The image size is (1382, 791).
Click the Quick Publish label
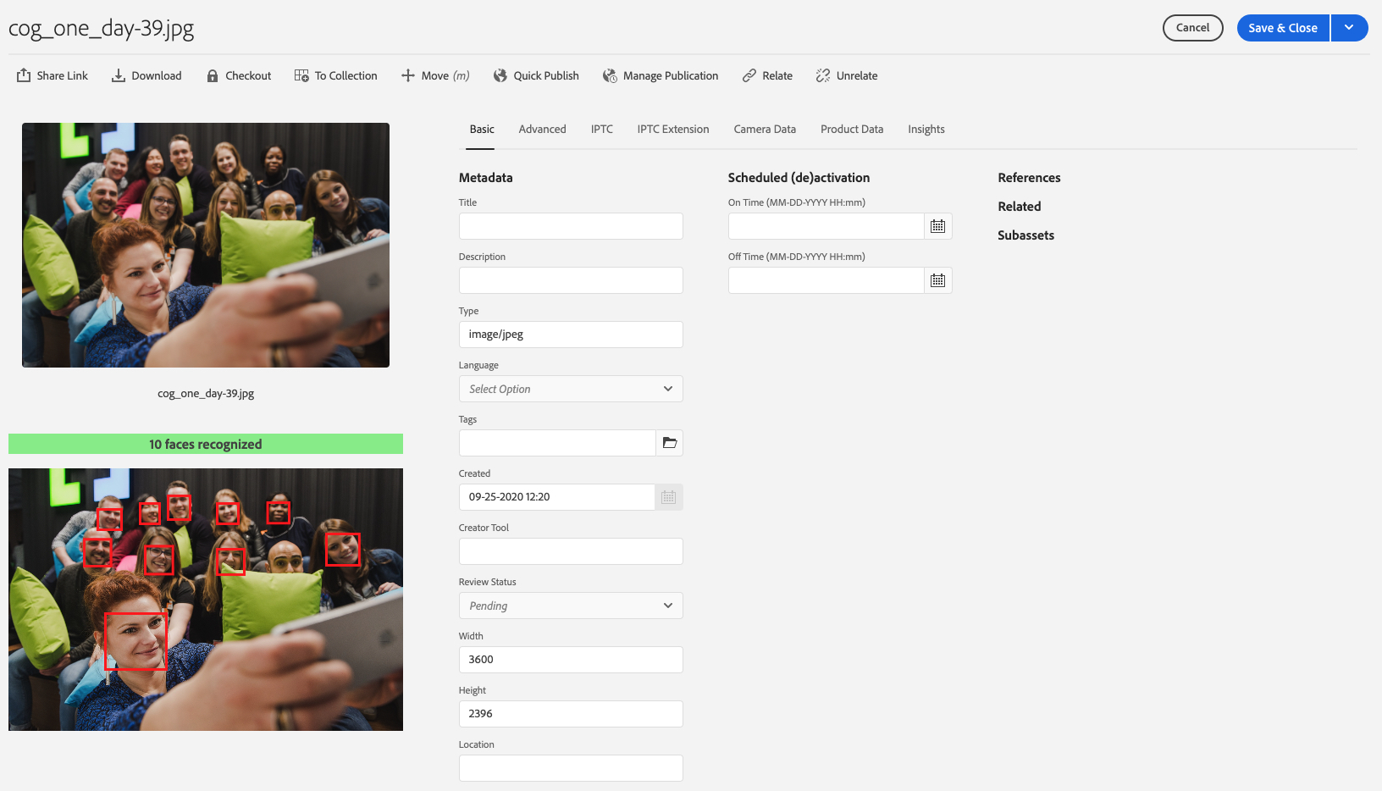pyautogui.click(x=546, y=75)
